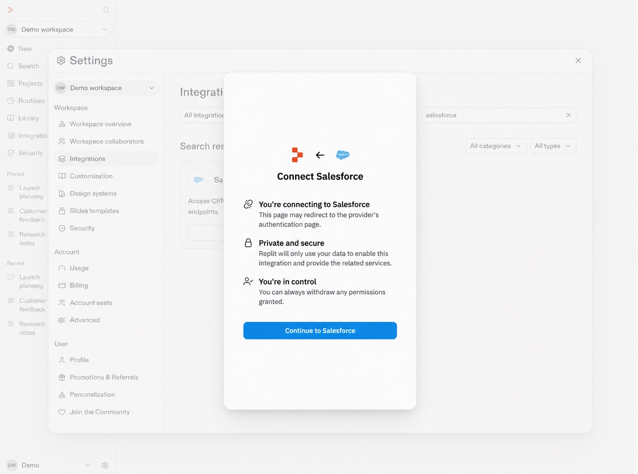
Task: Clear the salesforce search field
Action: (568, 115)
